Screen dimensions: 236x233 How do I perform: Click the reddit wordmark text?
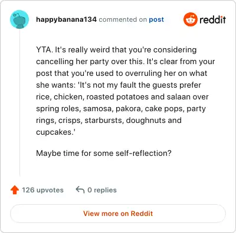pos(213,19)
